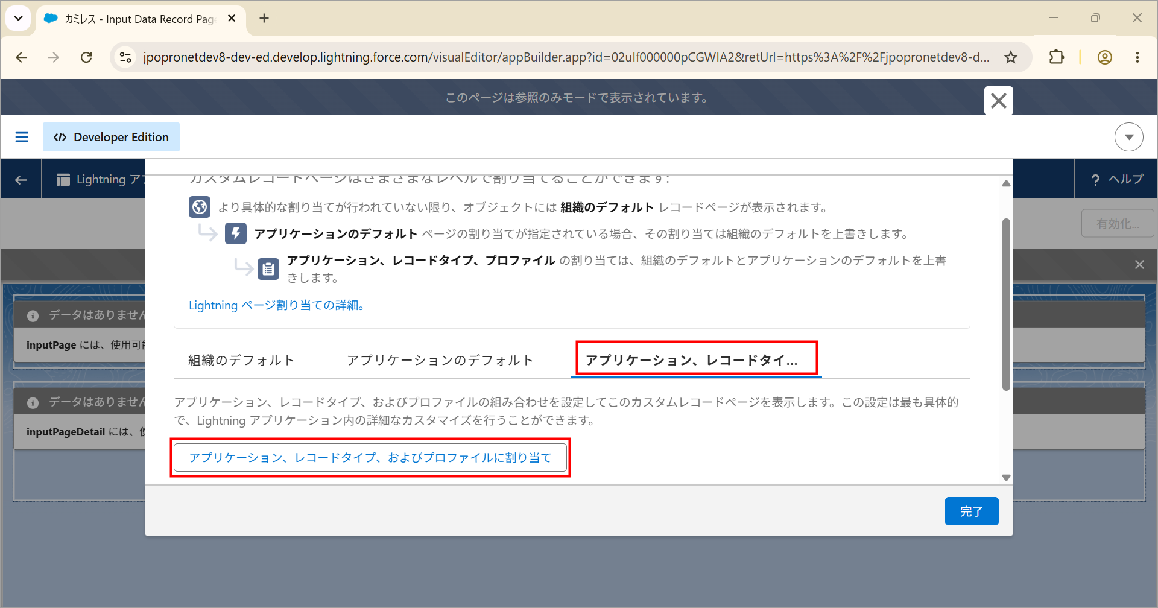Open the Chrome profile icon

pos(1105,57)
